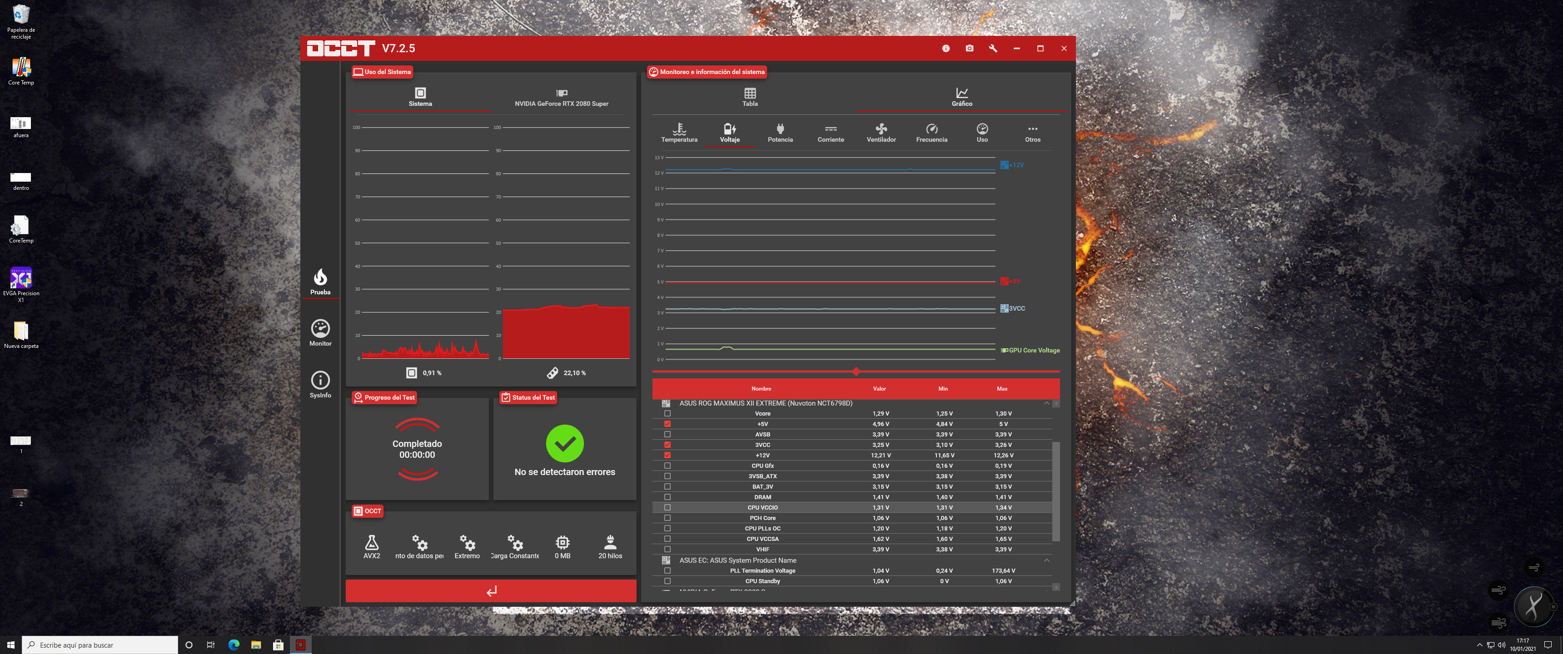Select the Gráfico view tab
Image resolution: width=1563 pixels, height=654 pixels.
pos(962,97)
